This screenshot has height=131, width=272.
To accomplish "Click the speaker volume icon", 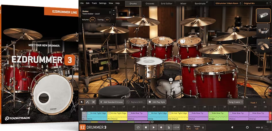I will tap(232, 127).
